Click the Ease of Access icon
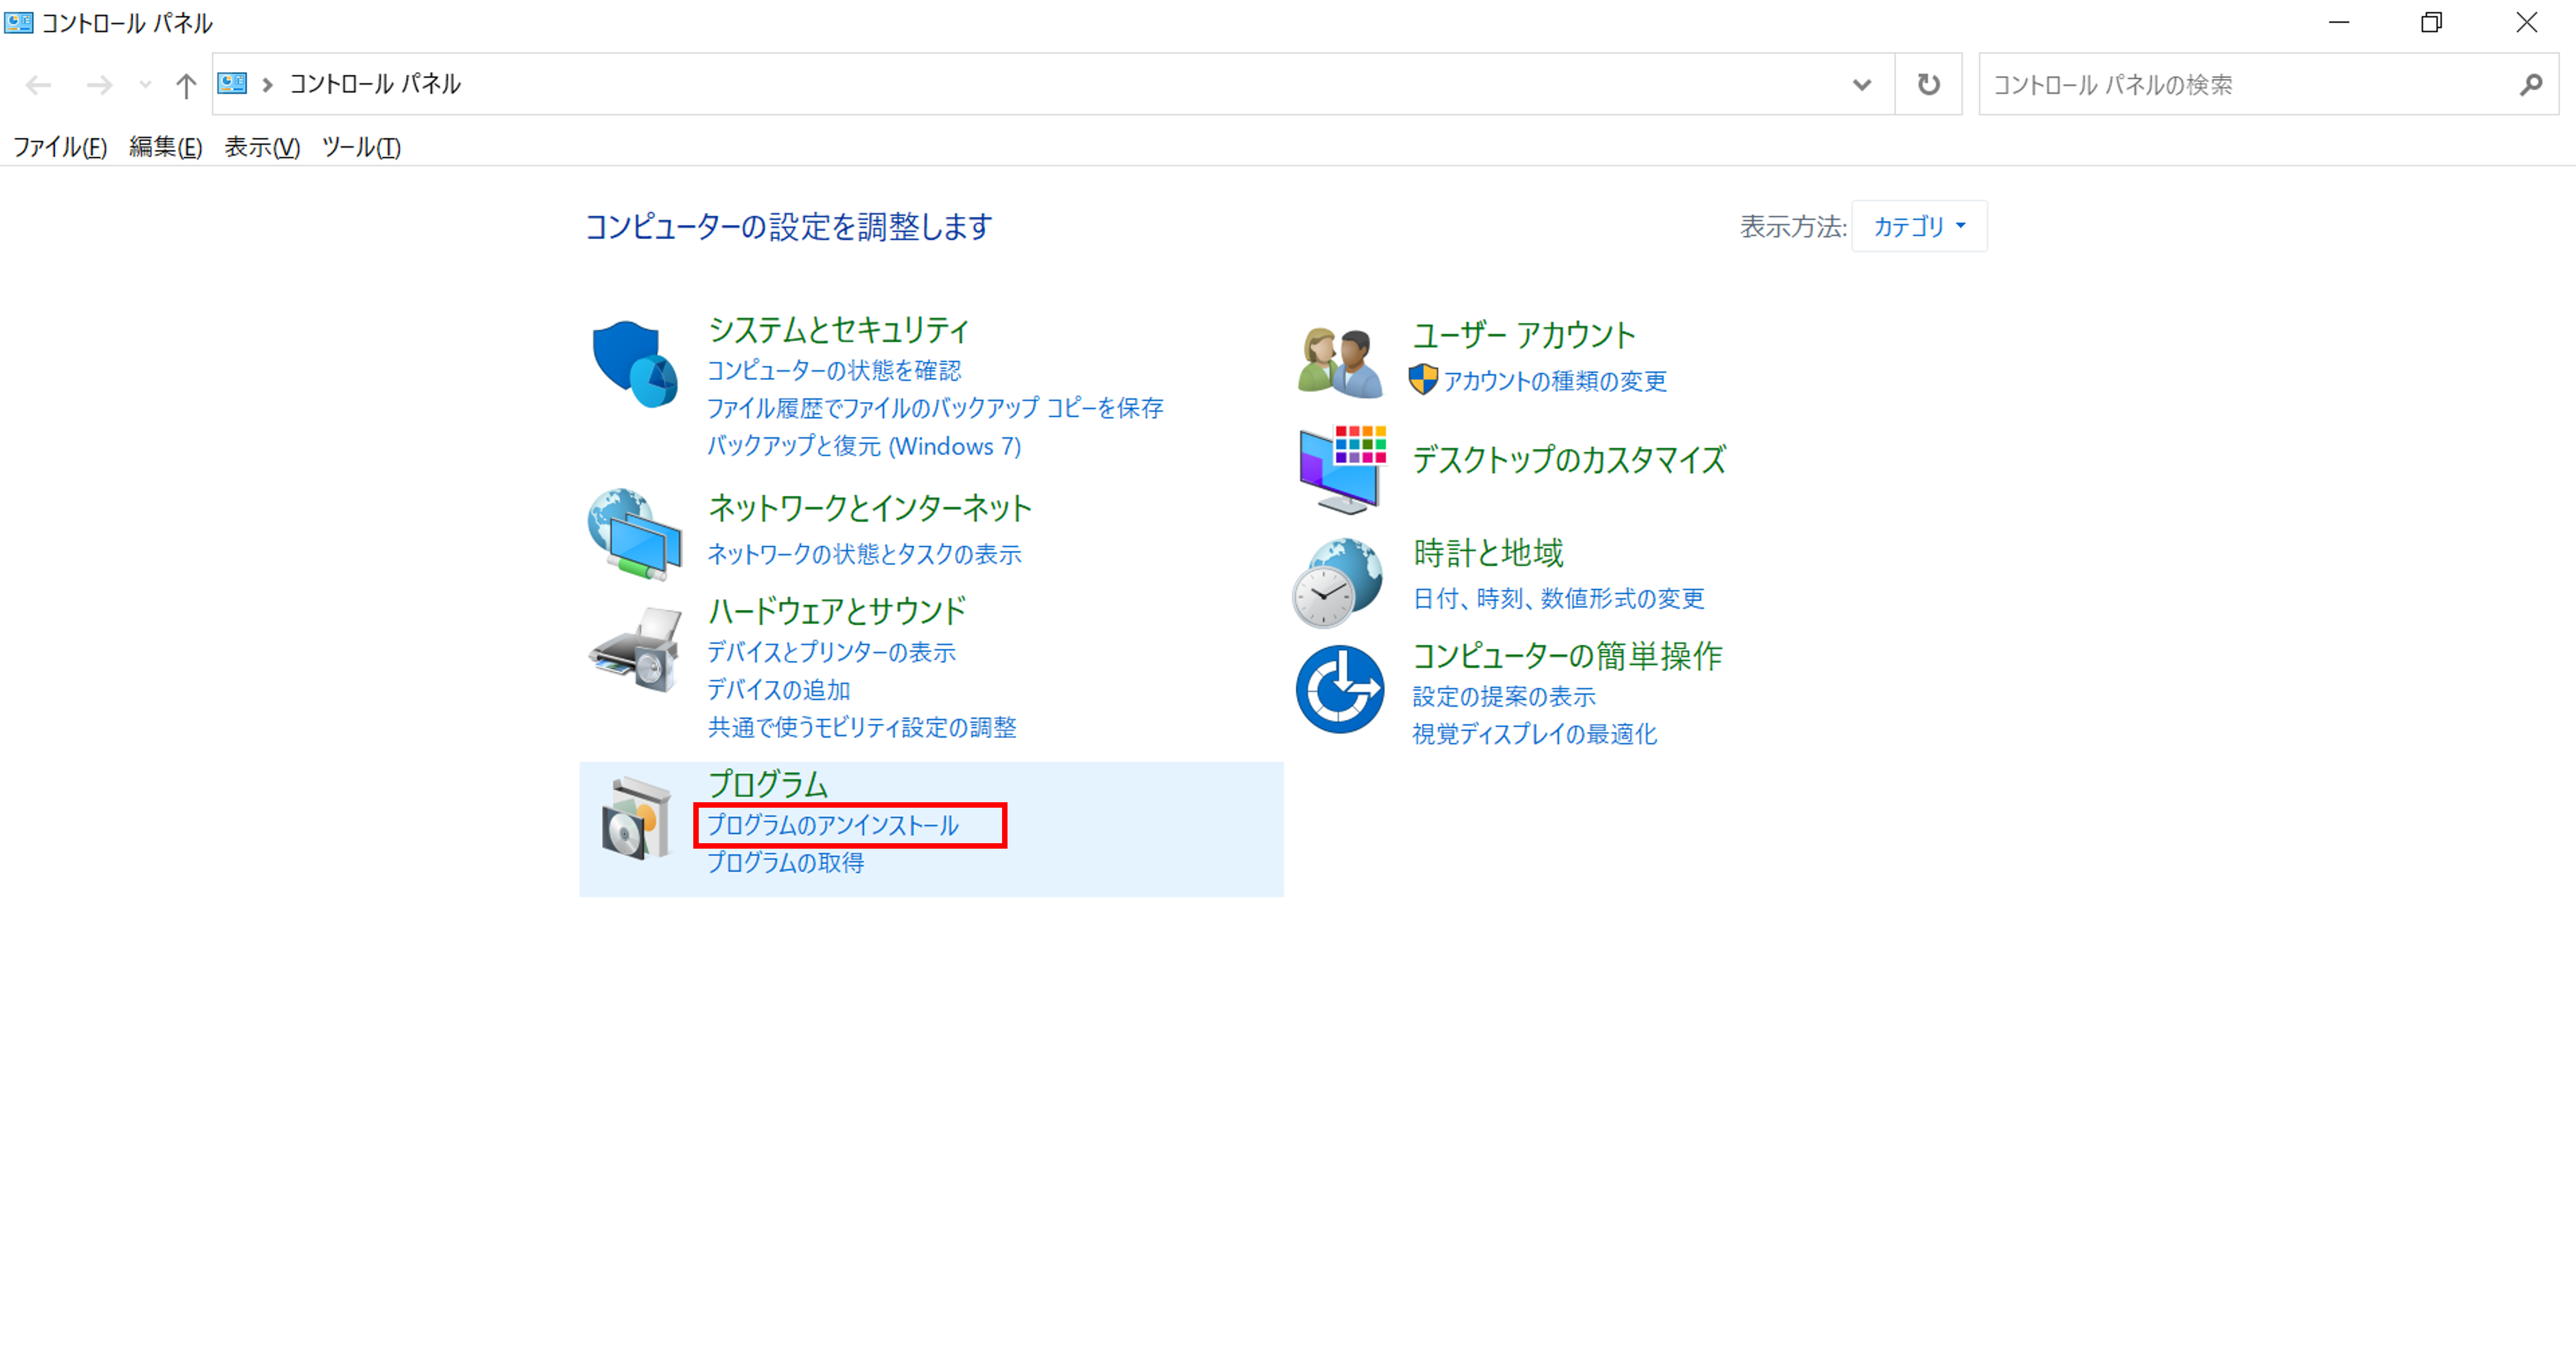Image resolution: width=2576 pixels, height=1368 pixels. point(1340,689)
